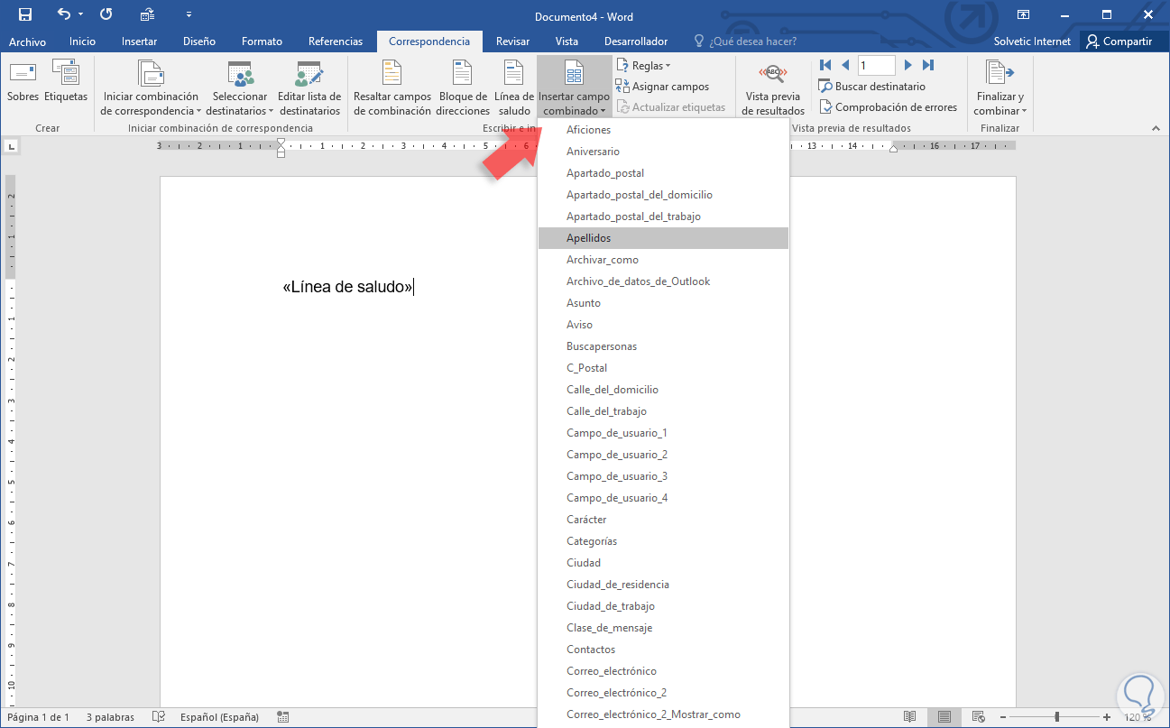Switch to the Insertar tab
The height and width of the screenshot is (728, 1170).
pyautogui.click(x=140, y=41)
